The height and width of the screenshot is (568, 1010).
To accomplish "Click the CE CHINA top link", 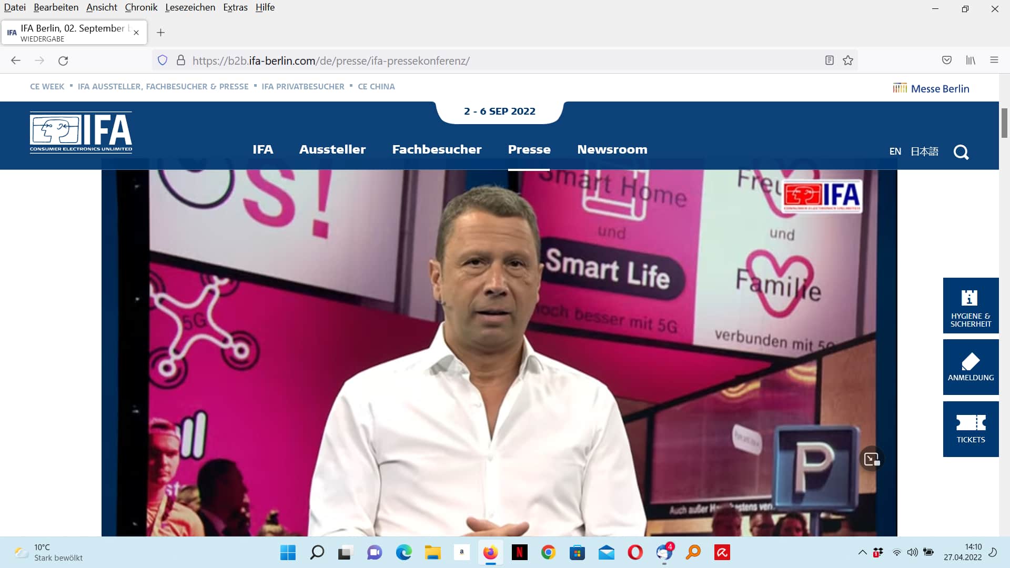I will click(376, 87).
